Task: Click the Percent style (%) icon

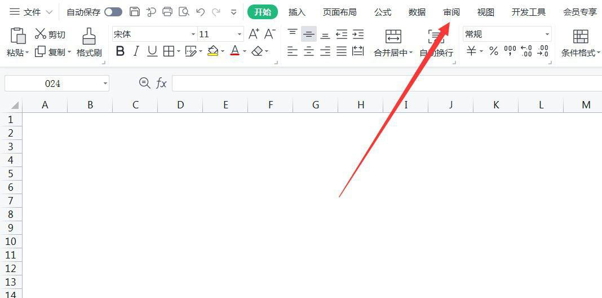Action: 494,51
